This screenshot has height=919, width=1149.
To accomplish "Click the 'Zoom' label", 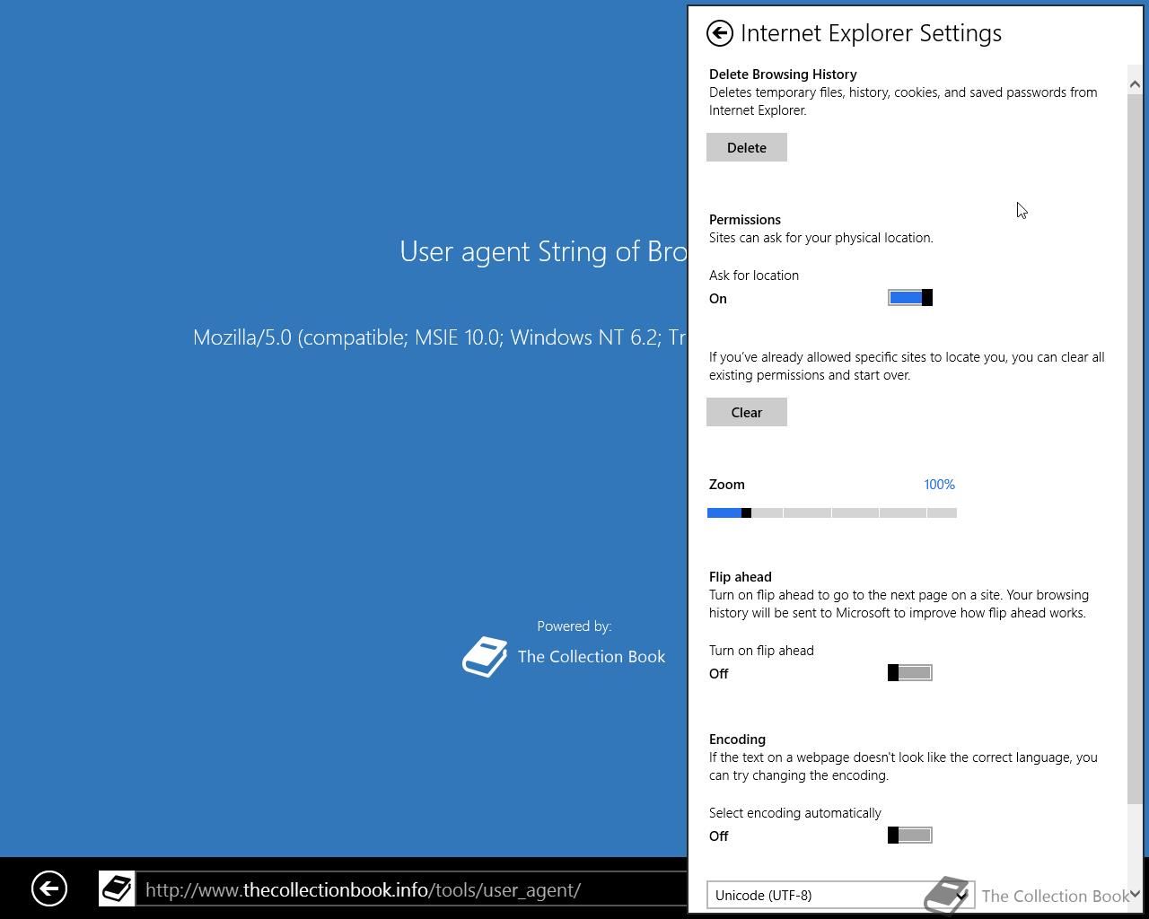I will pos(727,485).
